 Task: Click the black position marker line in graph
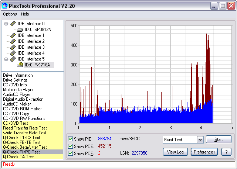(213, 75)
